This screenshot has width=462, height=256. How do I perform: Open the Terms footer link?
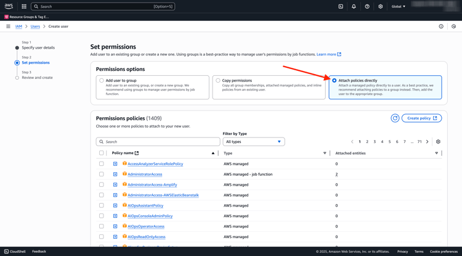point(419,252)
